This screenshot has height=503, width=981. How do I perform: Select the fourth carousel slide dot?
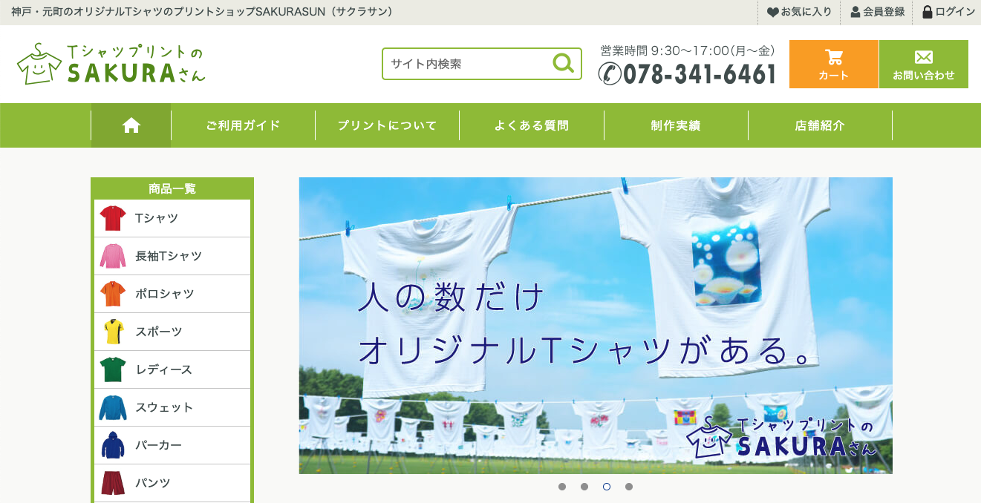[x=629, y=487]
